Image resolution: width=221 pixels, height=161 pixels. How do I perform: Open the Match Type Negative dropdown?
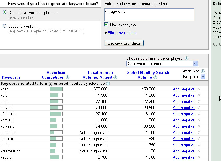click(194, 77)
